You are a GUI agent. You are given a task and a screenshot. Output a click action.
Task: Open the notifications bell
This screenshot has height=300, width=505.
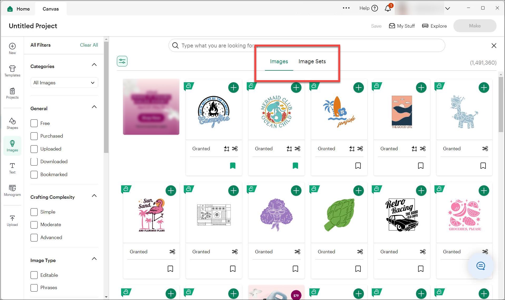tap(388, 8)
